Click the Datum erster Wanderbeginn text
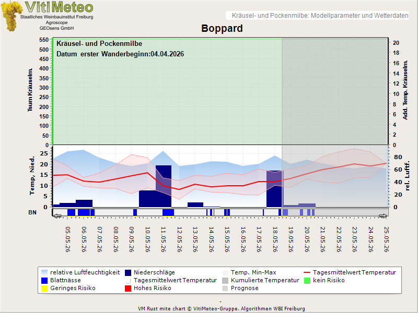This screenshot has height=313, width=418. pos(120,54)
